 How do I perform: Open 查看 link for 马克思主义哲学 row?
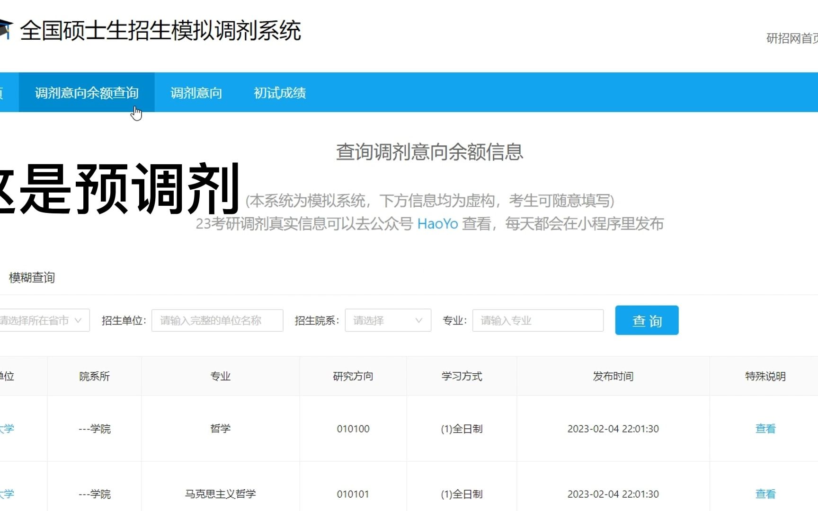pyautogui.click(x=765, y=494)
